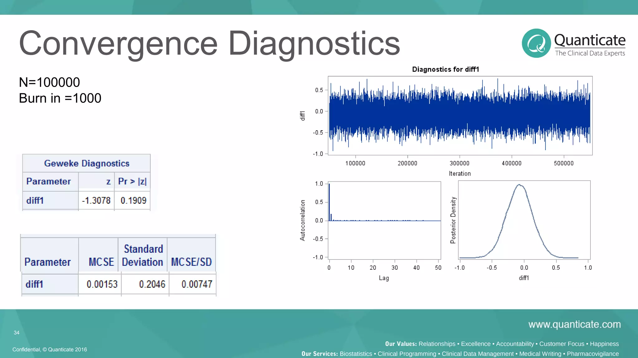Click slide number 34

(x=17, y=333)
